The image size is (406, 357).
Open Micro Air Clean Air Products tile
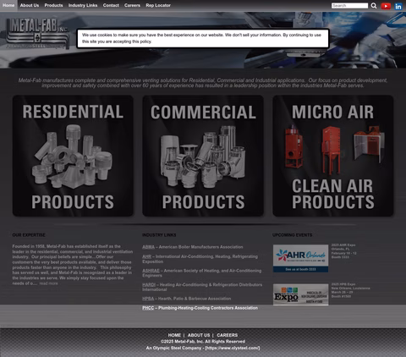[333, 156]
